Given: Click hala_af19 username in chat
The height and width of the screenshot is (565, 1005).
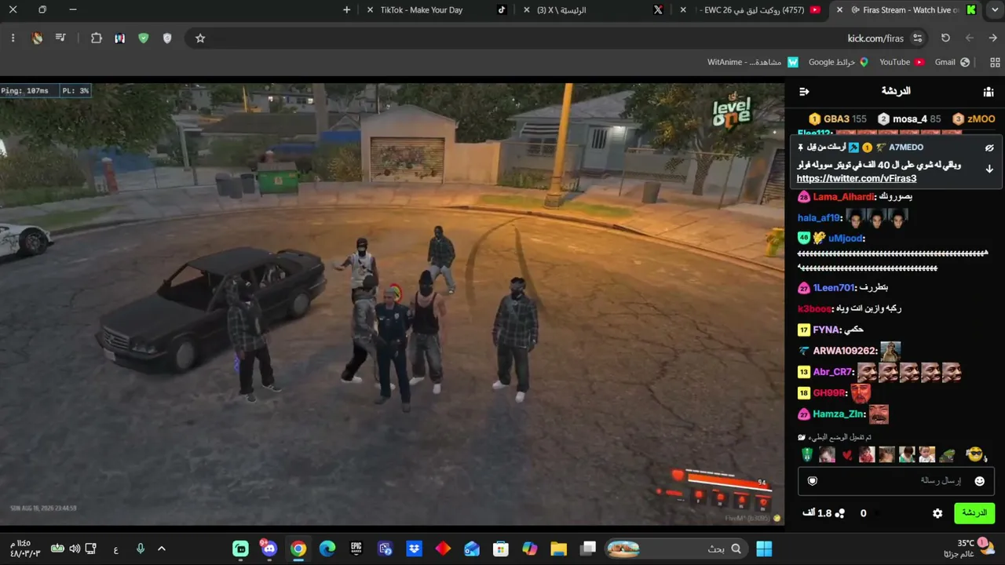Looking at the screenshot, I should point(819,218).
